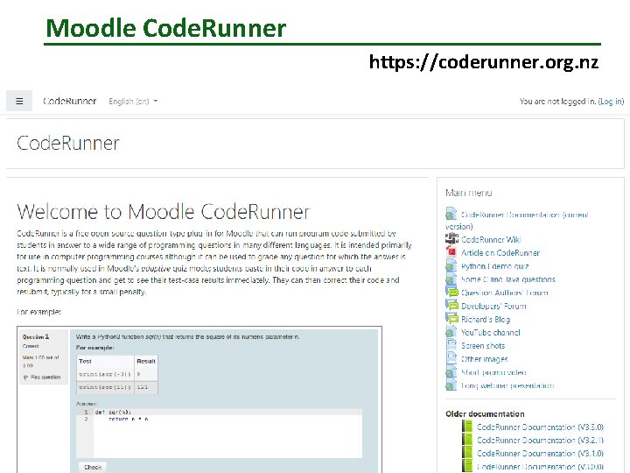Image resolution: width=630 pixels, height=473 pixels.
Task: Open the Screen shots link
Action: (483, 346)
